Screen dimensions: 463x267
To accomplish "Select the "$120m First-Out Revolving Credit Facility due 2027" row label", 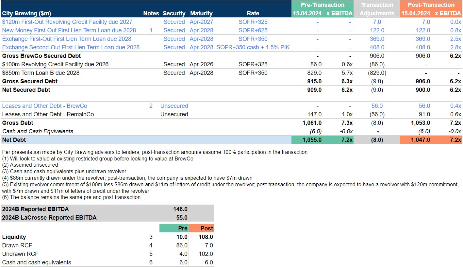I will coord(67,22).
